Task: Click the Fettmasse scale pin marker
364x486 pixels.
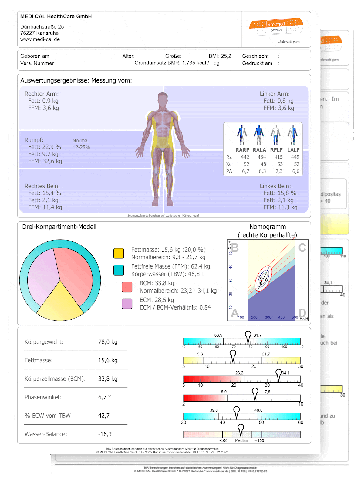Action: pos(233,355)
